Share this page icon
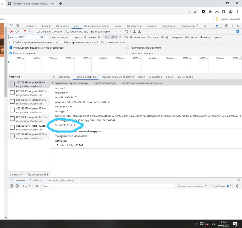 coord(188,12)
